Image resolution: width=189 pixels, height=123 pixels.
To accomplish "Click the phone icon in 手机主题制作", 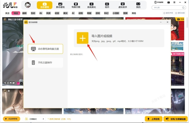I will (33, 63).
